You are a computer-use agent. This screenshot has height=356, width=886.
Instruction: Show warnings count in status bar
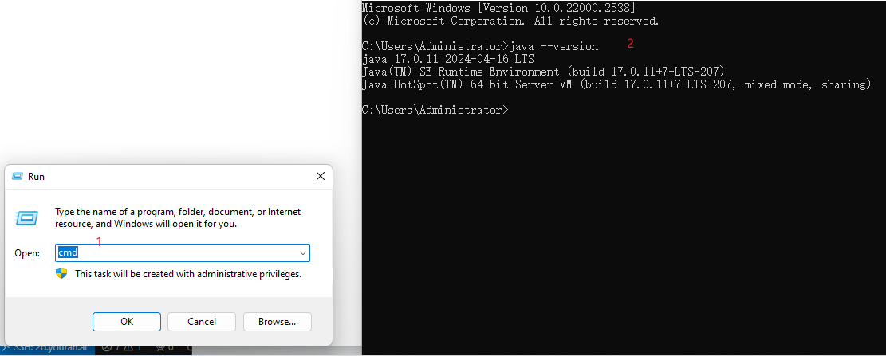tap(132, 349)
